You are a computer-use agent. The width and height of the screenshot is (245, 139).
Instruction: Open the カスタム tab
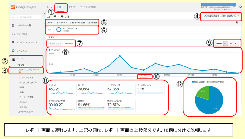coord(72,7)
